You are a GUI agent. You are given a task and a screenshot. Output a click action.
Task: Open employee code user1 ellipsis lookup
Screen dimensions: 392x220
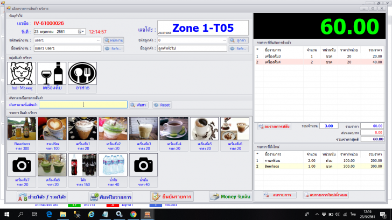pos(99,40)
